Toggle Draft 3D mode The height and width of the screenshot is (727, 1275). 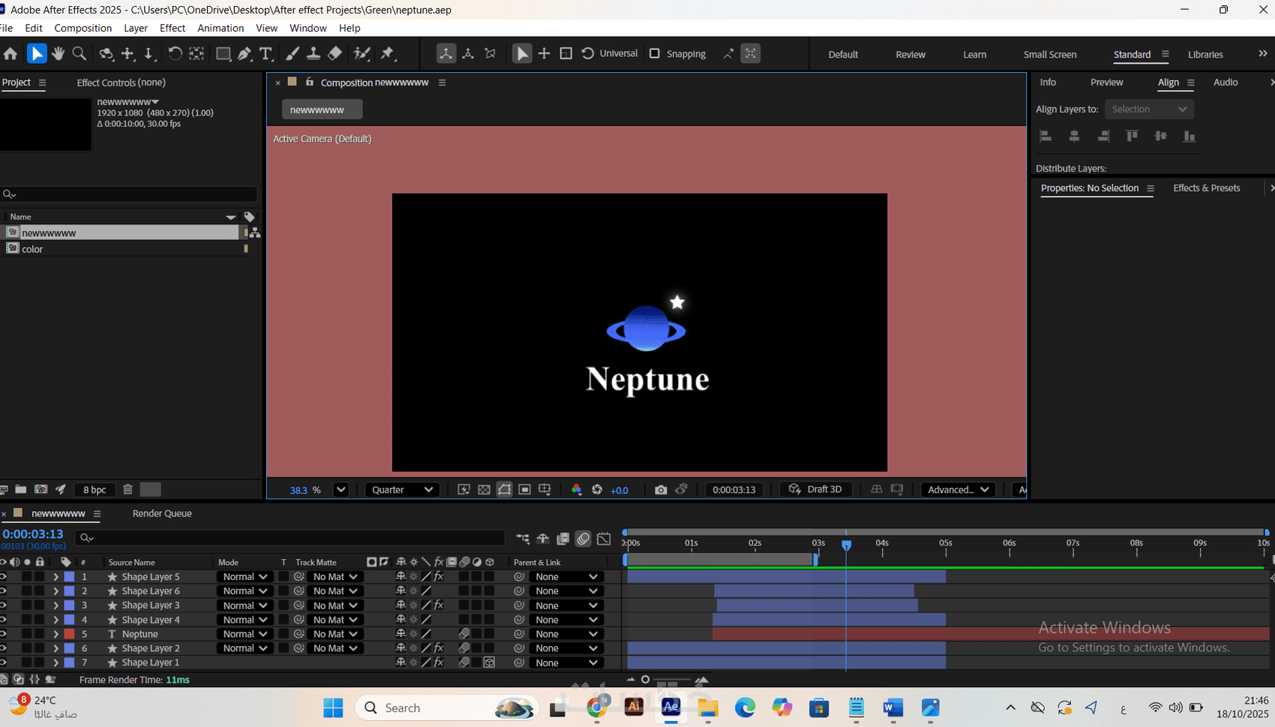click(816, 489)
